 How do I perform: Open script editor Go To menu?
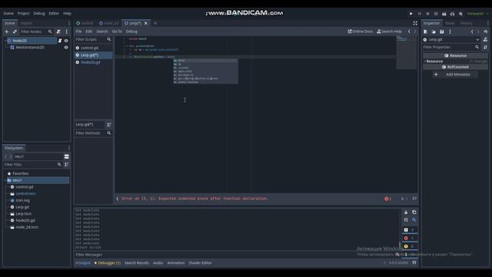(117, 32)
